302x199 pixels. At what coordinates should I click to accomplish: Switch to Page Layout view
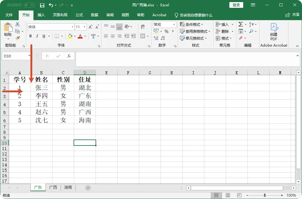[x=228, y=195]
